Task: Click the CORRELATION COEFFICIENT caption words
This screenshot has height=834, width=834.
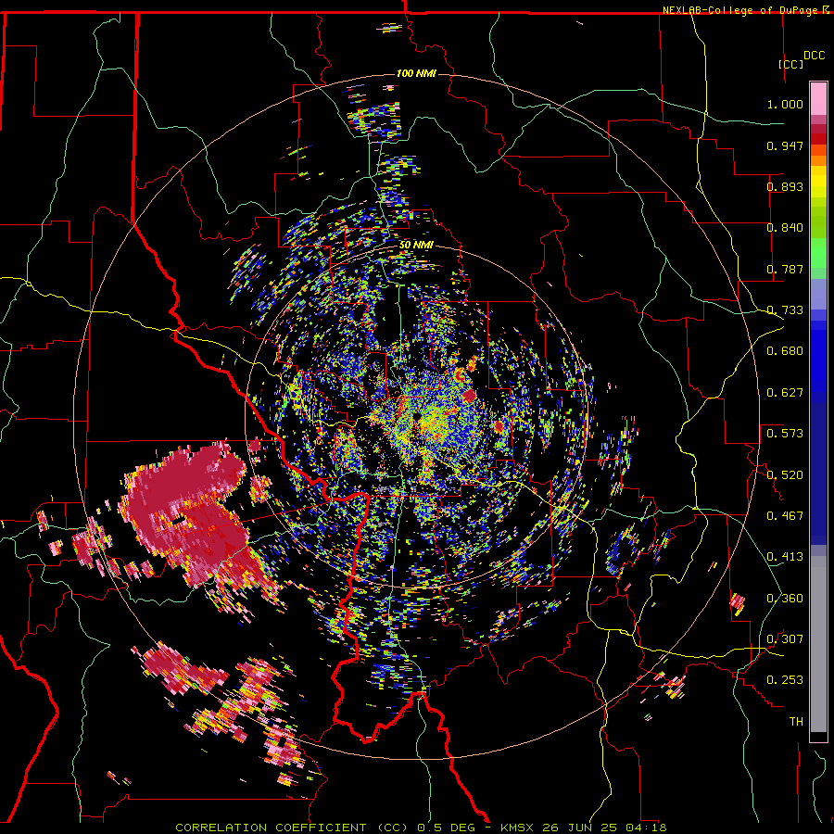Action: tap(271, 828)
